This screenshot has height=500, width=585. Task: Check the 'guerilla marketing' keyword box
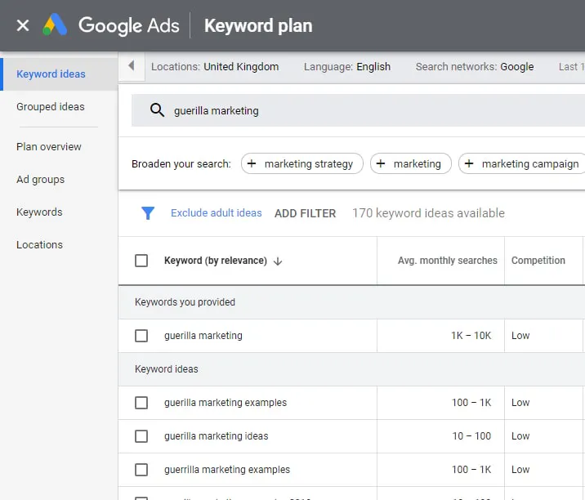[141, 336]
